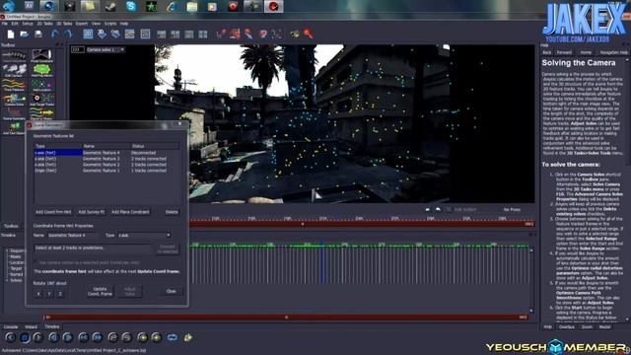Select the Focal Constraint toolbox icon
631x355 pixels.
pos(41,55)
